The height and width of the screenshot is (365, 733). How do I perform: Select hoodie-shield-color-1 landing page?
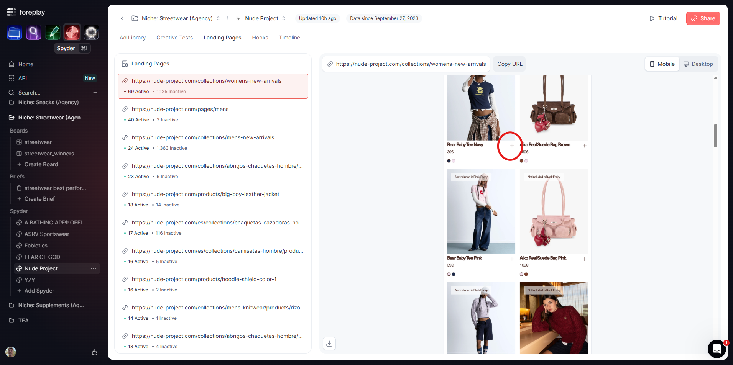(x=213, y=285)
